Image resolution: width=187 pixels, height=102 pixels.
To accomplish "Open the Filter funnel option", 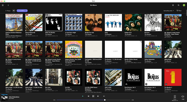I will pyautogui.click(x=179, y=11).
